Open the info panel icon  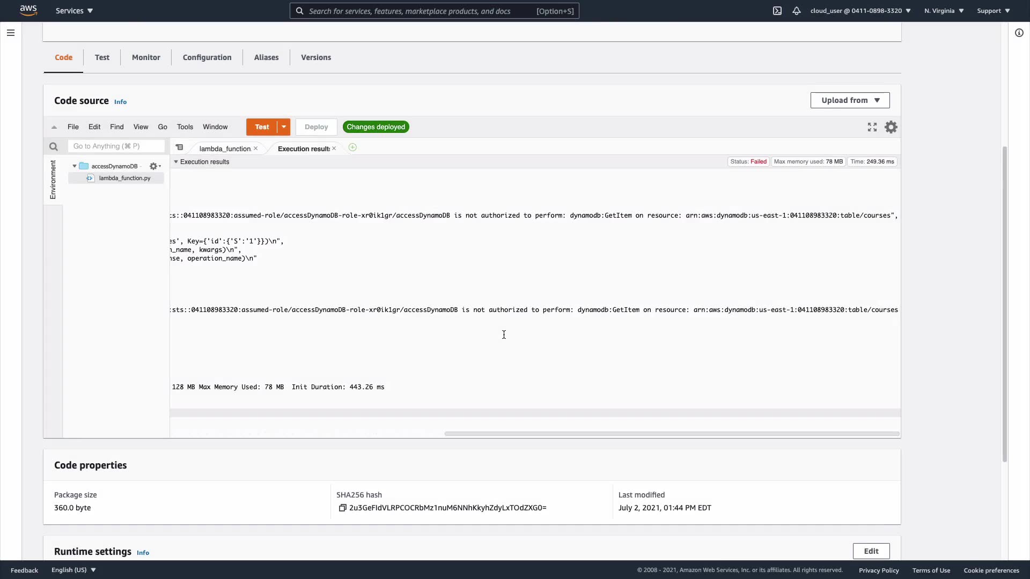pos(1019,33)
